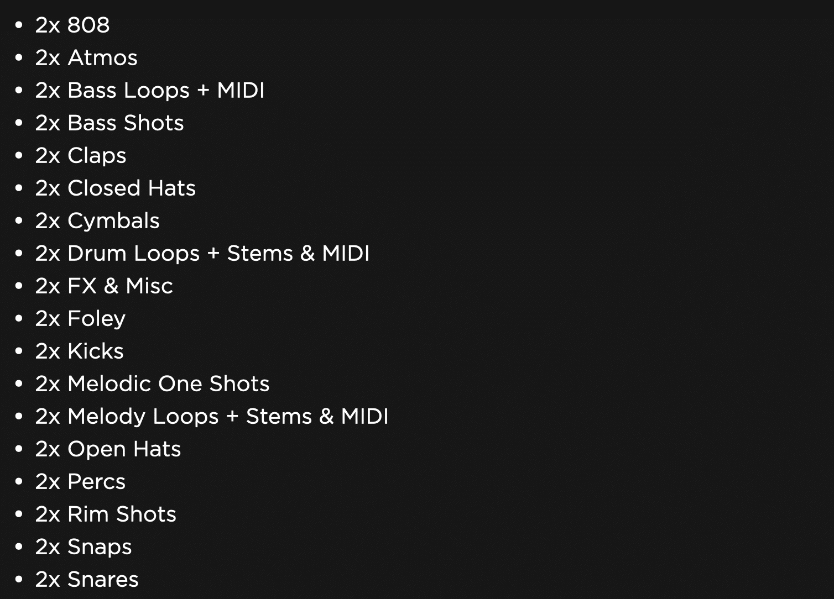Click the "2x 808" list item

tap(72, 25)
